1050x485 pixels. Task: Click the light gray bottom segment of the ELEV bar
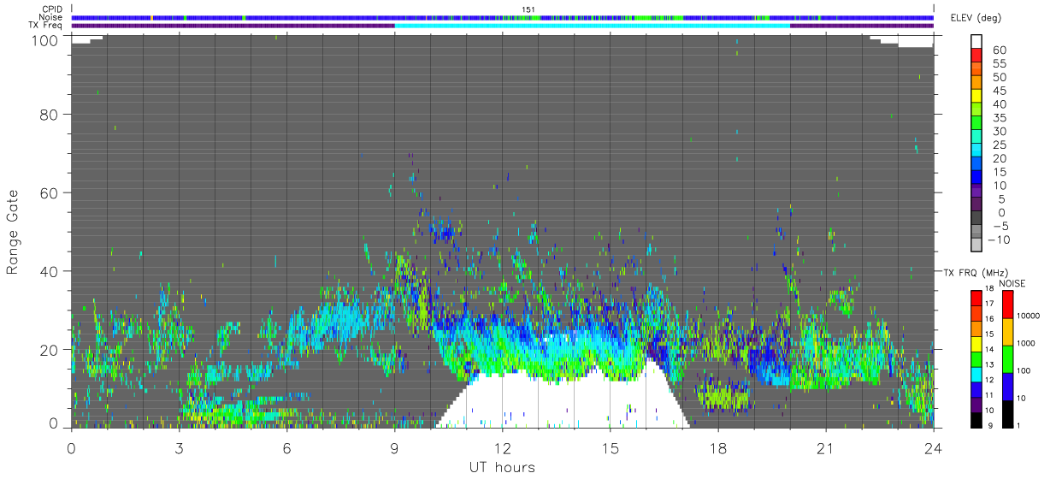point(977,245)
